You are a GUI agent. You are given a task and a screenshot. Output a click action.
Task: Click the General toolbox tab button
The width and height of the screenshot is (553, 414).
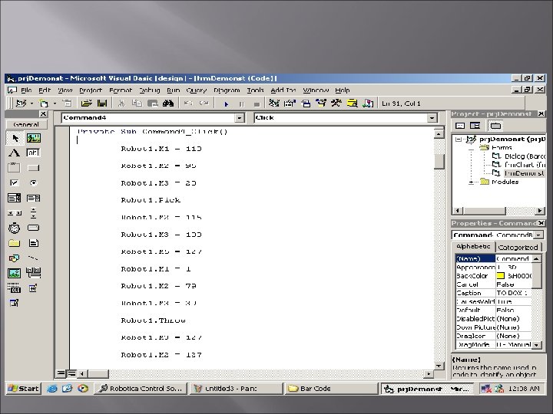[26, 124]
